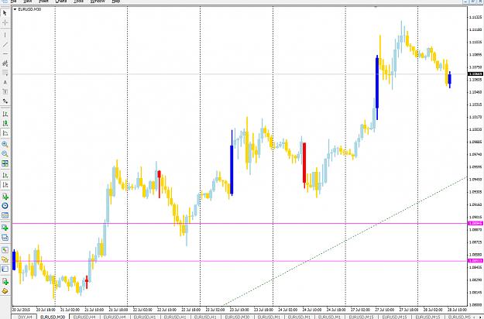484x319 pixels.
Task: Switch chart to candlestick mode
Action: [x=5, y=123]
